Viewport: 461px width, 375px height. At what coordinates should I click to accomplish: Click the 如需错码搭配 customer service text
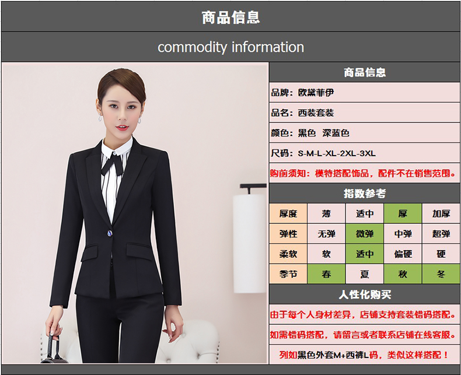pyautogui.click(x=364, y=334)
